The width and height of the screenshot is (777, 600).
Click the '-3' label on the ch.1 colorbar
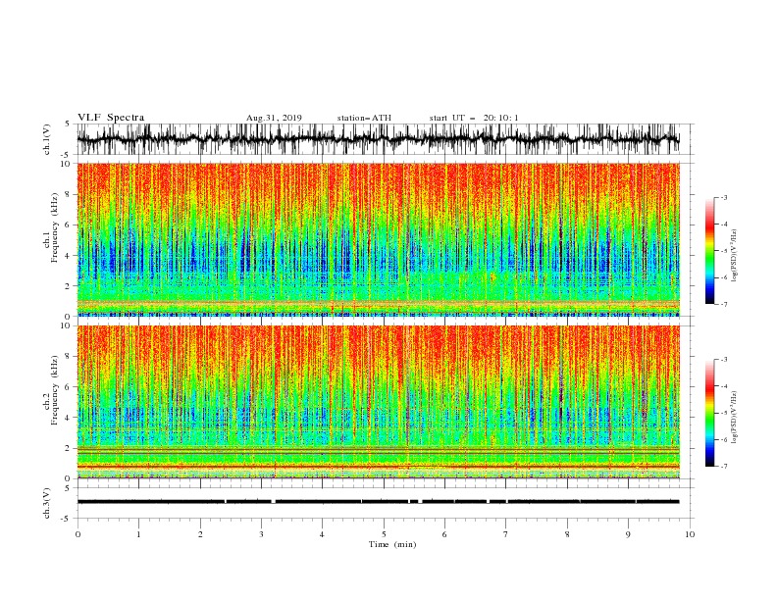coord(723,197)
